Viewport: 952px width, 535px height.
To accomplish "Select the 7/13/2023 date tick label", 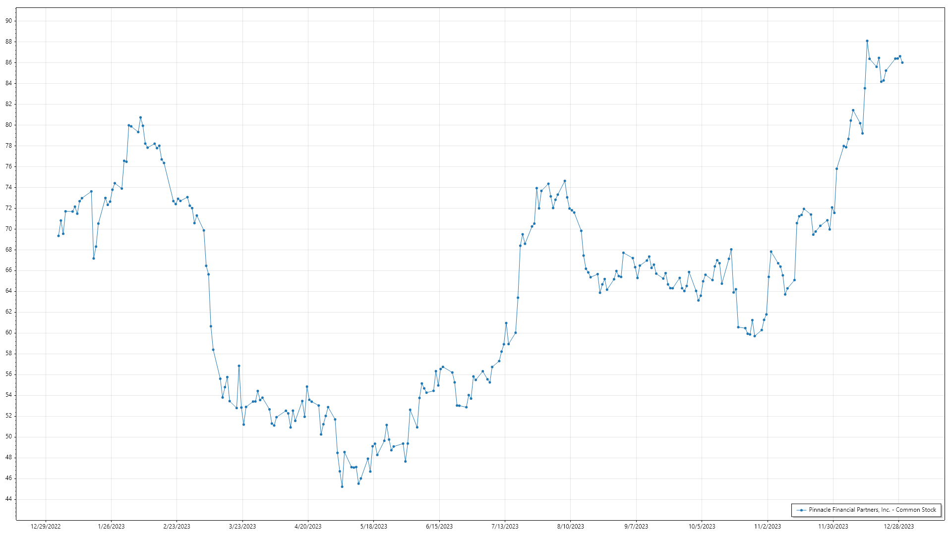I will pos(505,527).
